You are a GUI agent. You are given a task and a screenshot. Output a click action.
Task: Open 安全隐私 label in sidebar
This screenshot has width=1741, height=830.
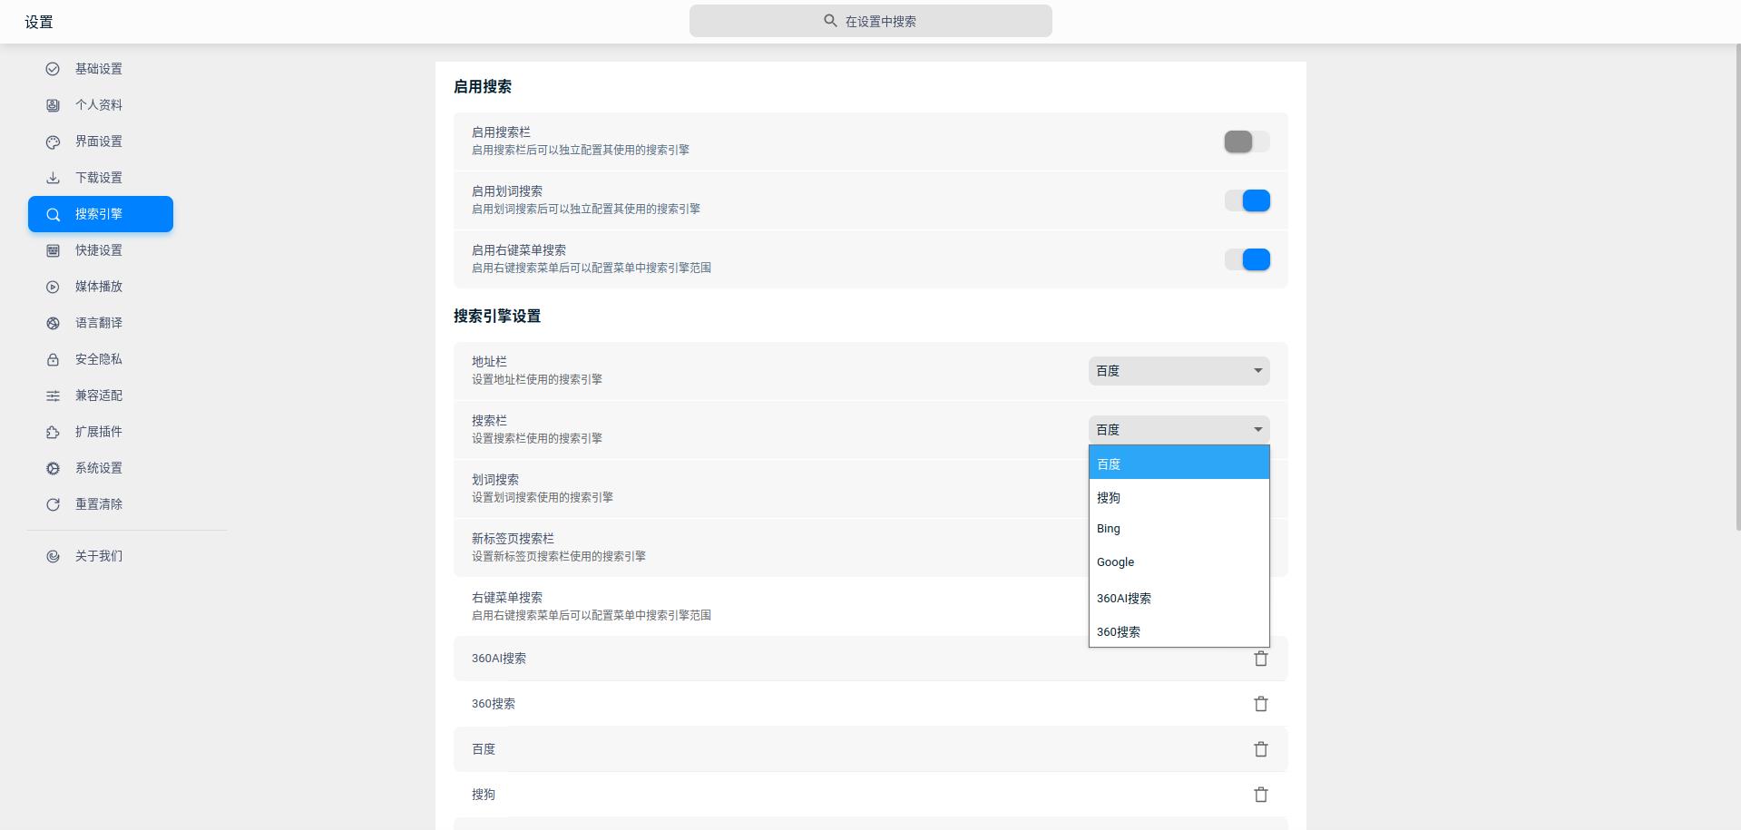(99, 359)
